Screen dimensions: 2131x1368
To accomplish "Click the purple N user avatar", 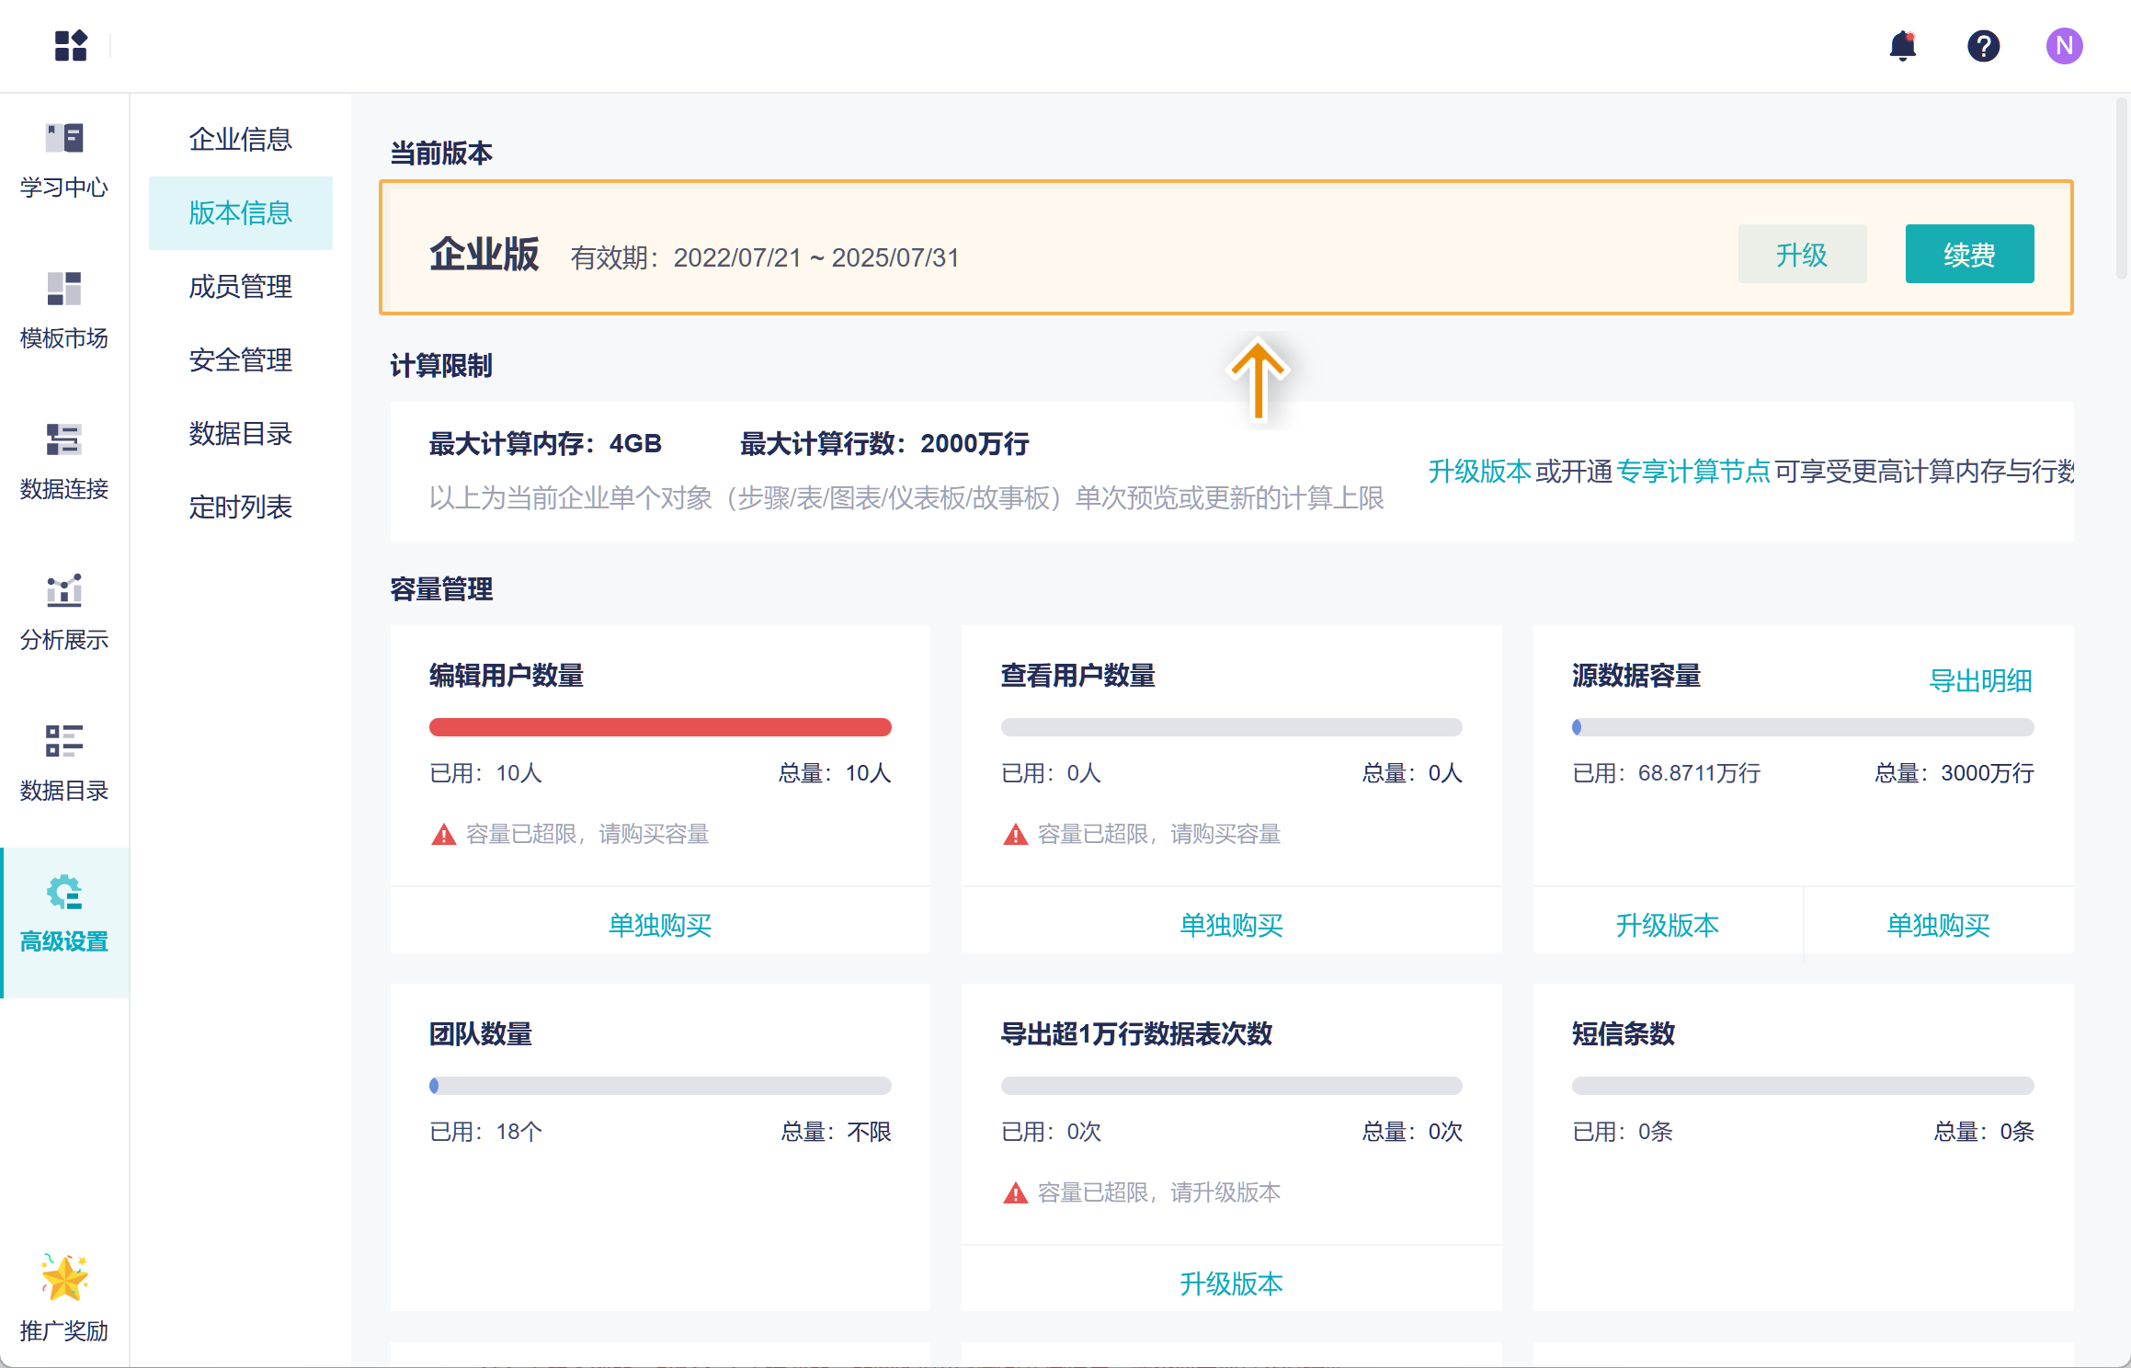I will (2064, 45).
